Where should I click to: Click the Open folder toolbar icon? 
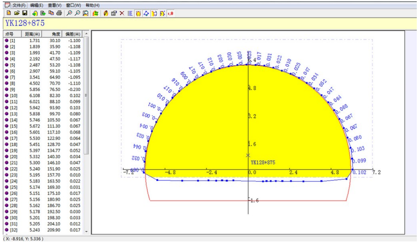[16, 13]
